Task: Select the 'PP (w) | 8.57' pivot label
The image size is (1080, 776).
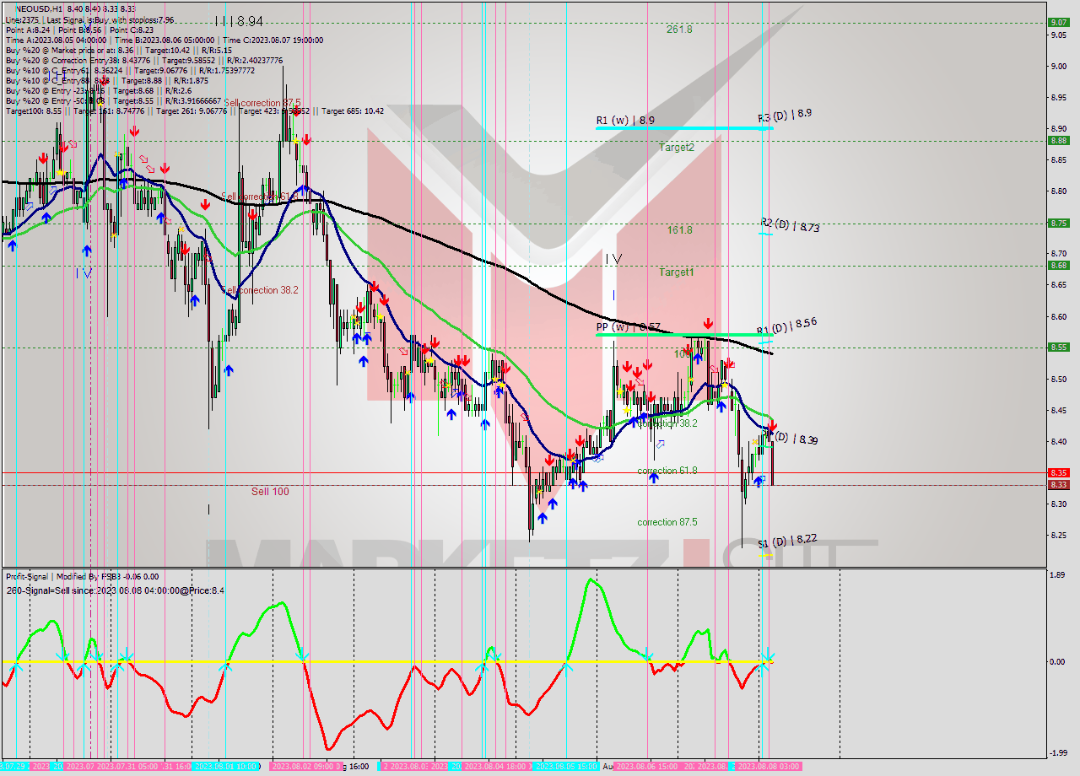Action: pyautogui.click(x=628, y=326)
